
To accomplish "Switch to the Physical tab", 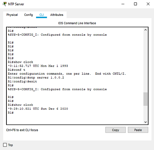I will (12, 15).
